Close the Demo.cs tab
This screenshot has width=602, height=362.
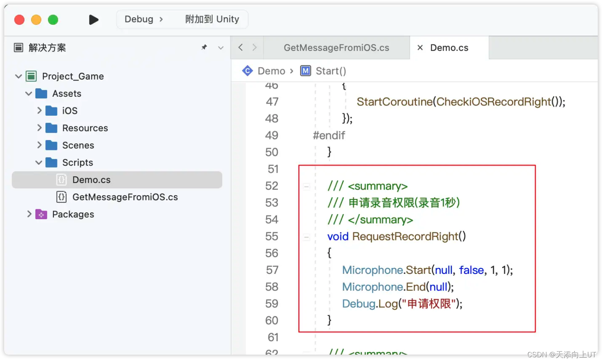click(x=420, y=48)
